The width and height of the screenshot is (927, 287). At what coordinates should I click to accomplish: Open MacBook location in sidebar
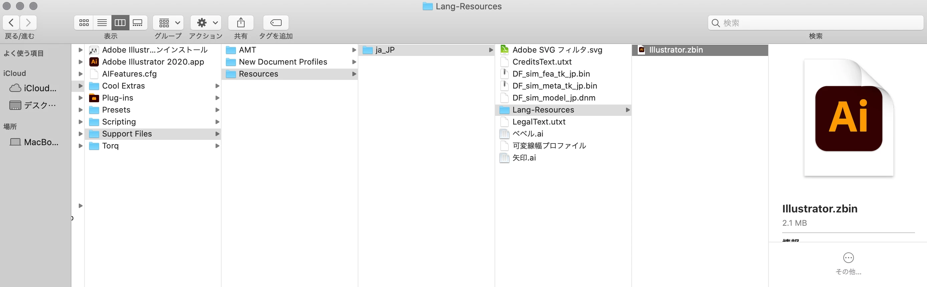point(34,142)
